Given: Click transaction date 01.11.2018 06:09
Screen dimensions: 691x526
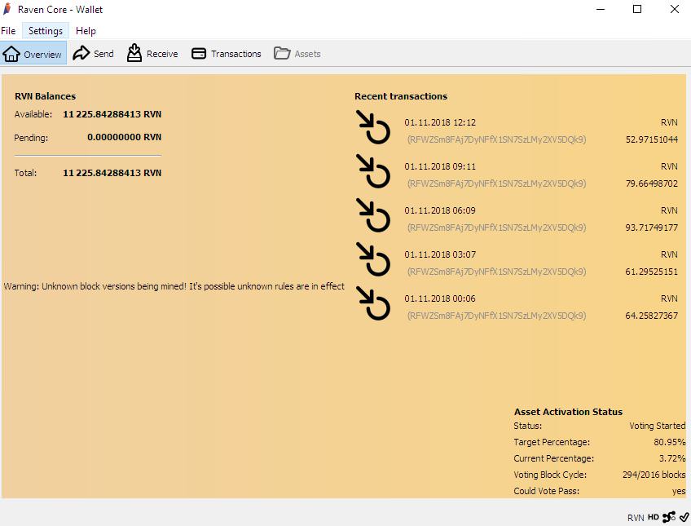Looking at the screenshot, I should [440, 210].
